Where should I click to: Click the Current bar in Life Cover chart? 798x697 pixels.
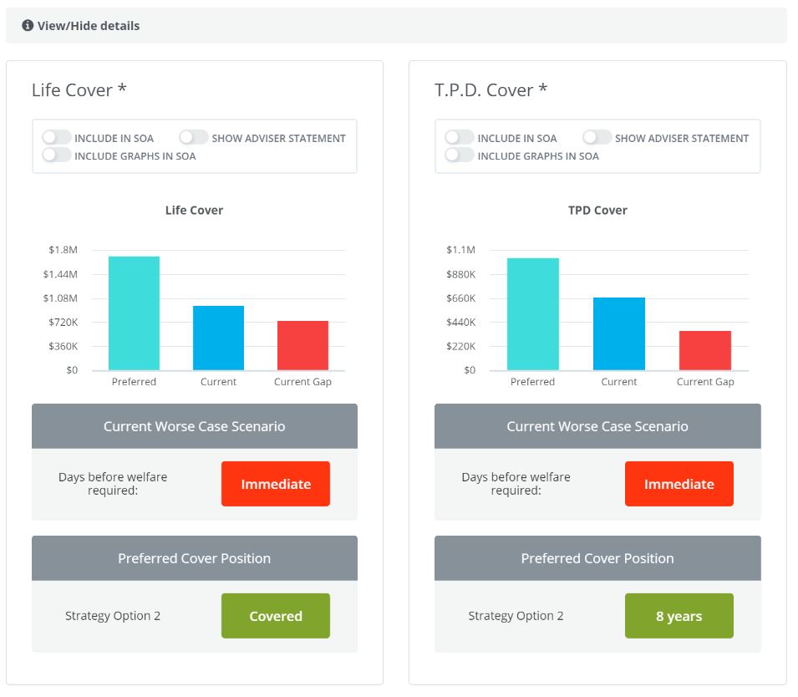click(x=218, y=338)
